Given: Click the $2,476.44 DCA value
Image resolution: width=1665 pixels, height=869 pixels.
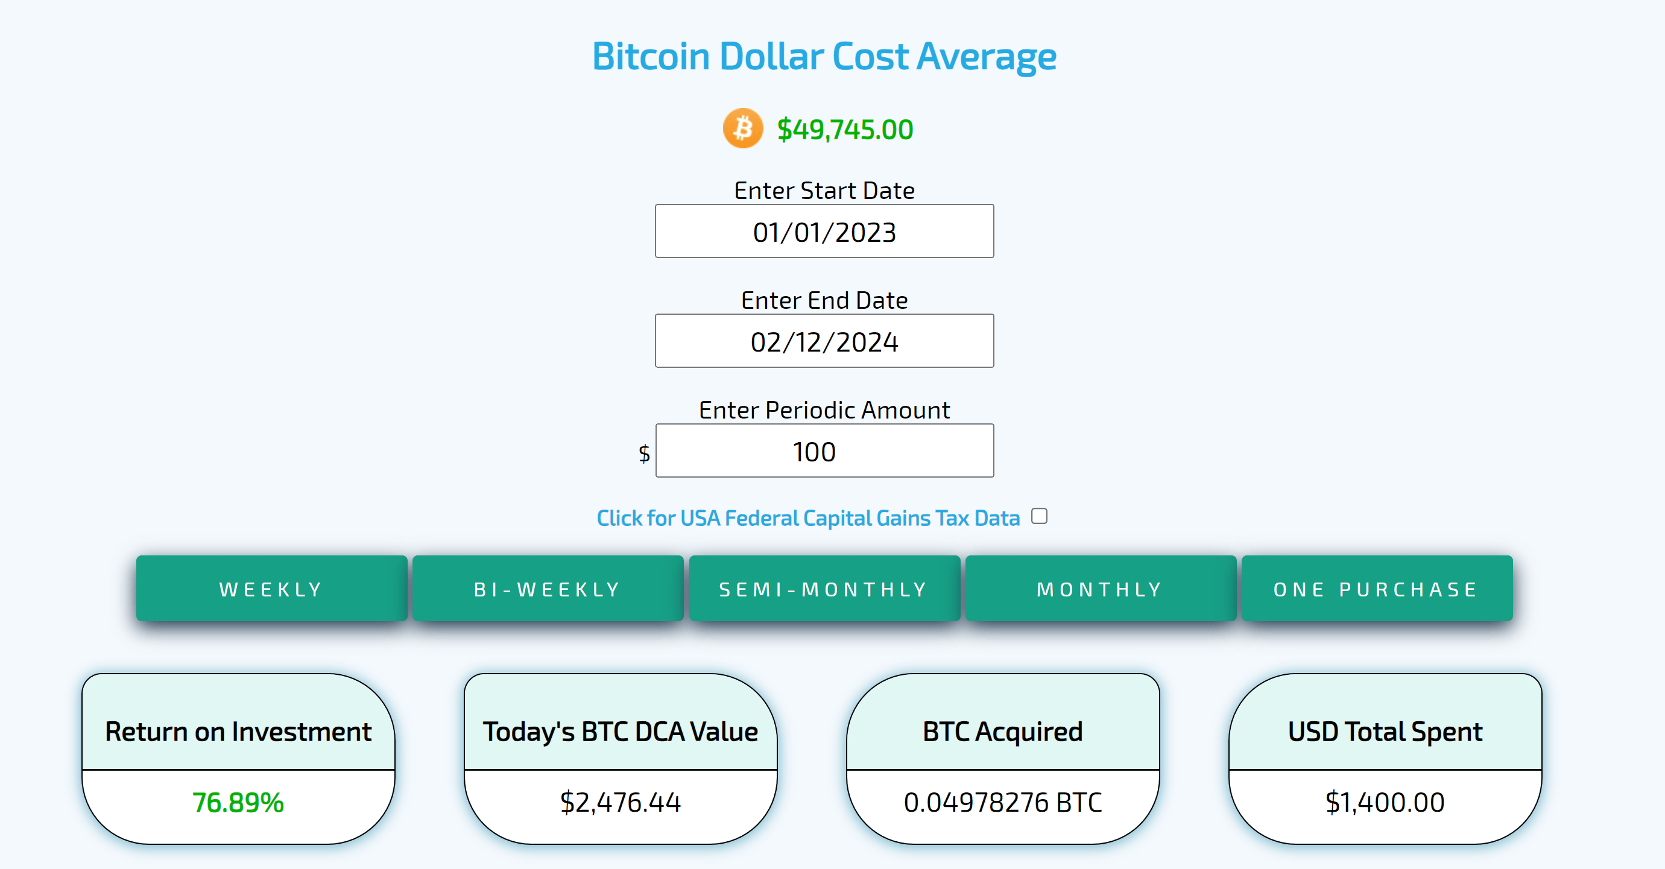Looking at the screenshot, I should 620,803.
